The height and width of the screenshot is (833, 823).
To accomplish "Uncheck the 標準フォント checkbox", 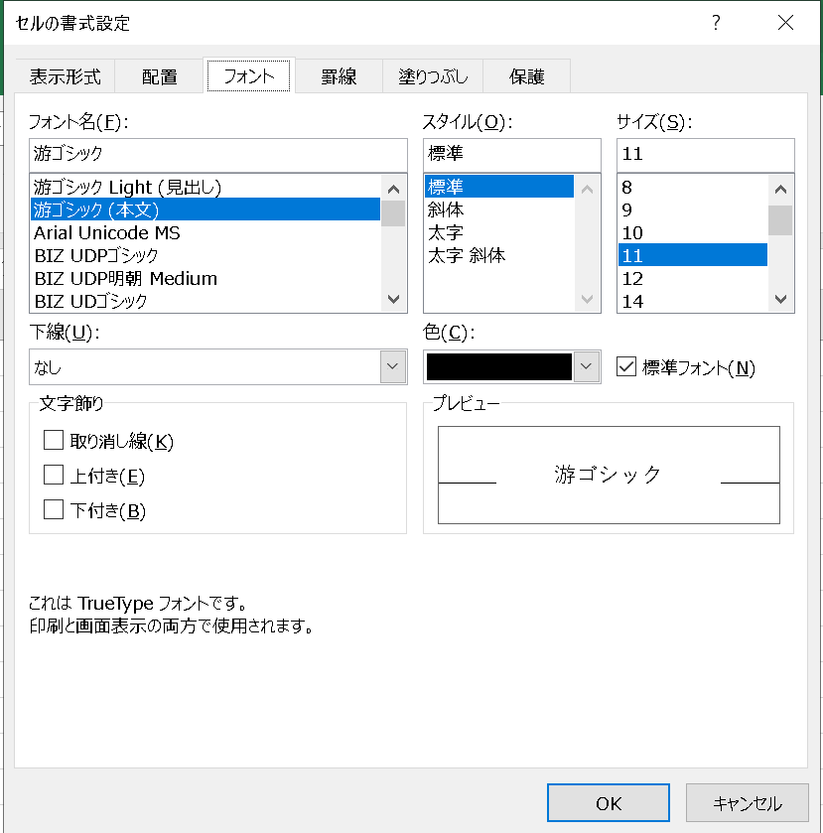I will pyautogui.click(x=625, y=366).
